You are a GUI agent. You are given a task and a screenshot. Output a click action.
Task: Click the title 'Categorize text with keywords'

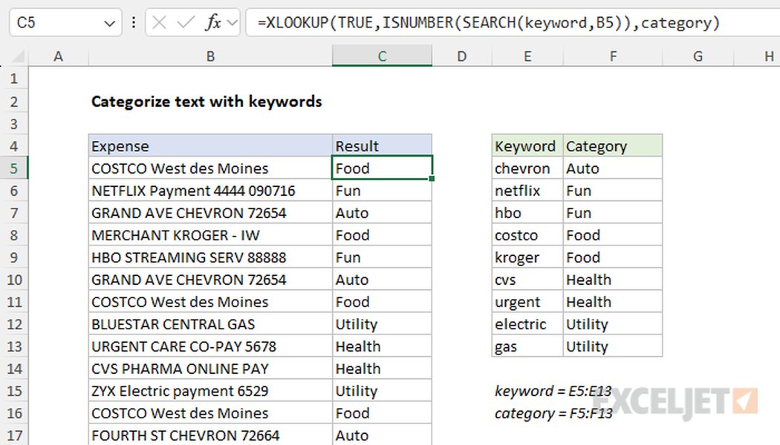(x=207, y=102)
